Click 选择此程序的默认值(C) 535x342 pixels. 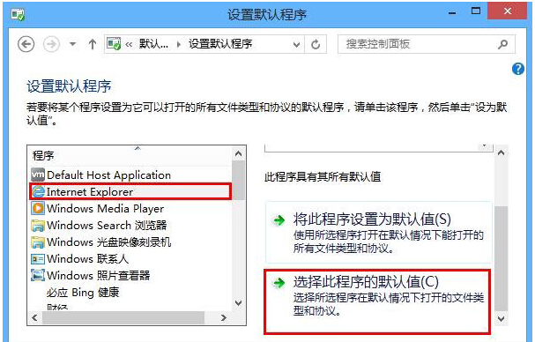point(377,301)
